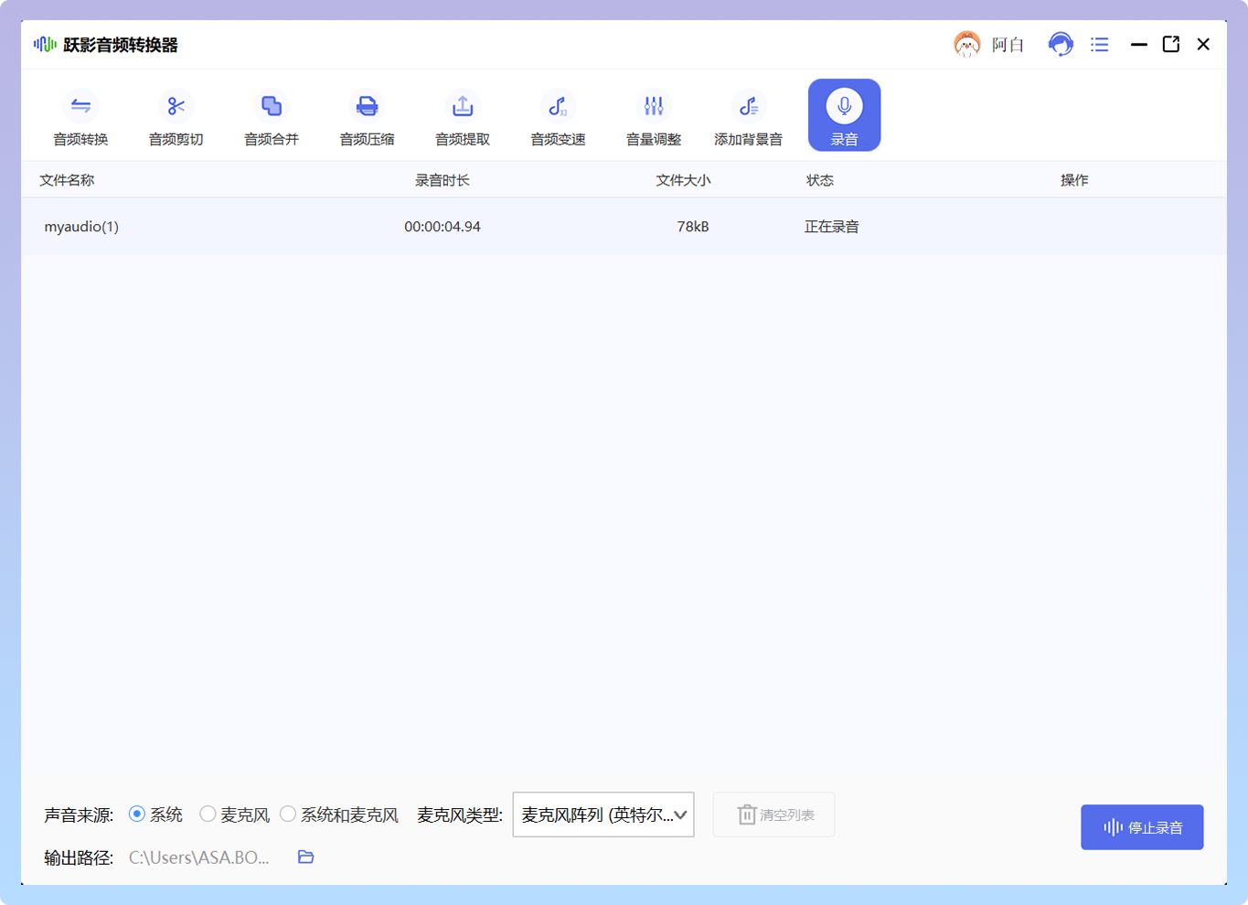This screenshot has height=905, width=1248.
Task: Select 系统和麦克风 as sound source
Action: tap(288, 814)
